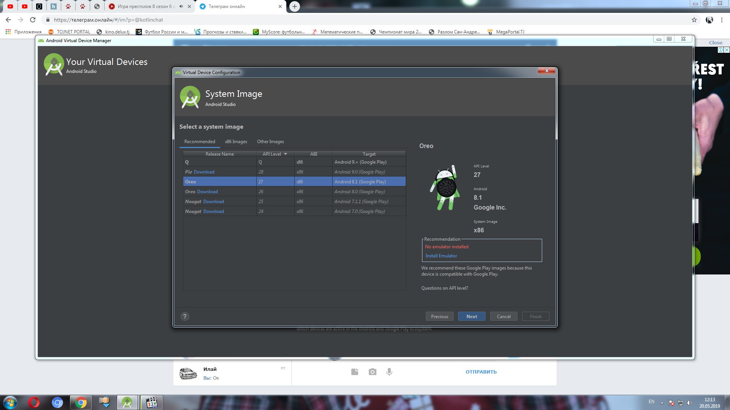Open the Chrome three-dot menu
Screen dimensions: 730x410
click(722, 20)
